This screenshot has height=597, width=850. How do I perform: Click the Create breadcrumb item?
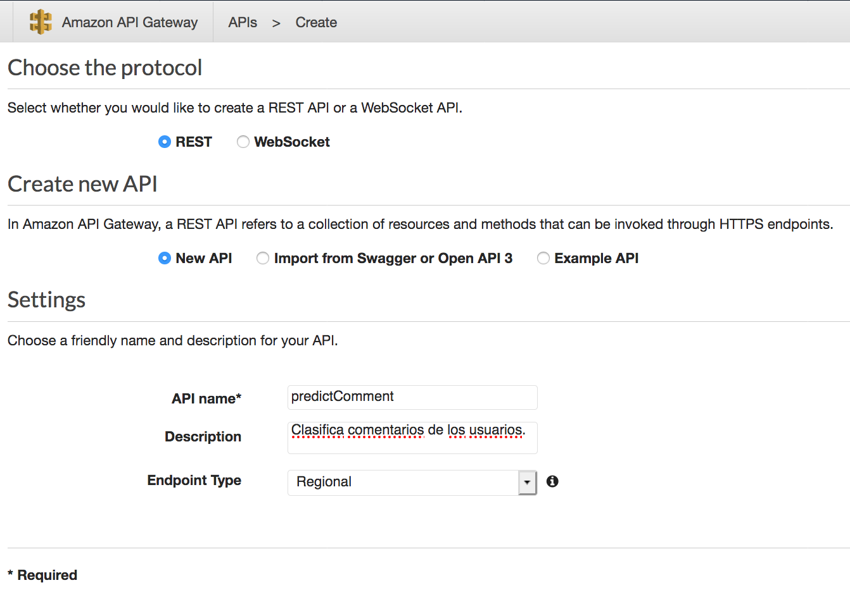316,22
